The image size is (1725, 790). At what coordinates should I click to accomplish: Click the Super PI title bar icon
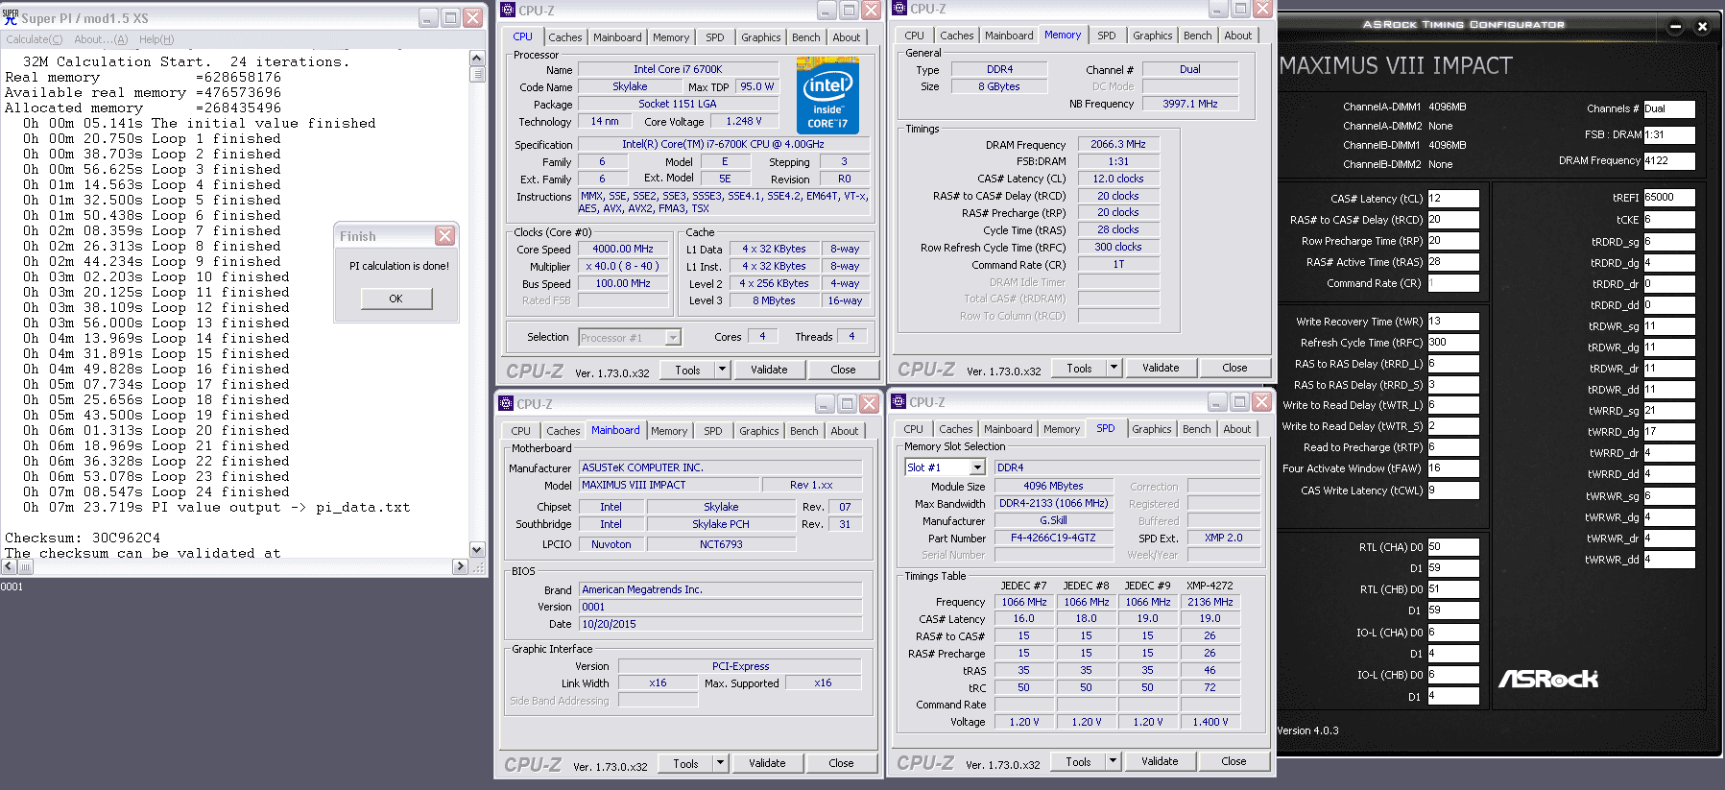tap(11, 17)
